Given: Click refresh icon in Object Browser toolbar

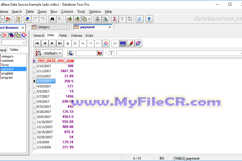Looking at the screenshot, I should pyautogui.click(x=24, y=35).
